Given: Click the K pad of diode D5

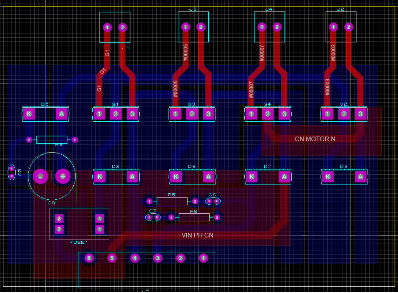Looking at the screenshot, I should (x=29, y=114).
